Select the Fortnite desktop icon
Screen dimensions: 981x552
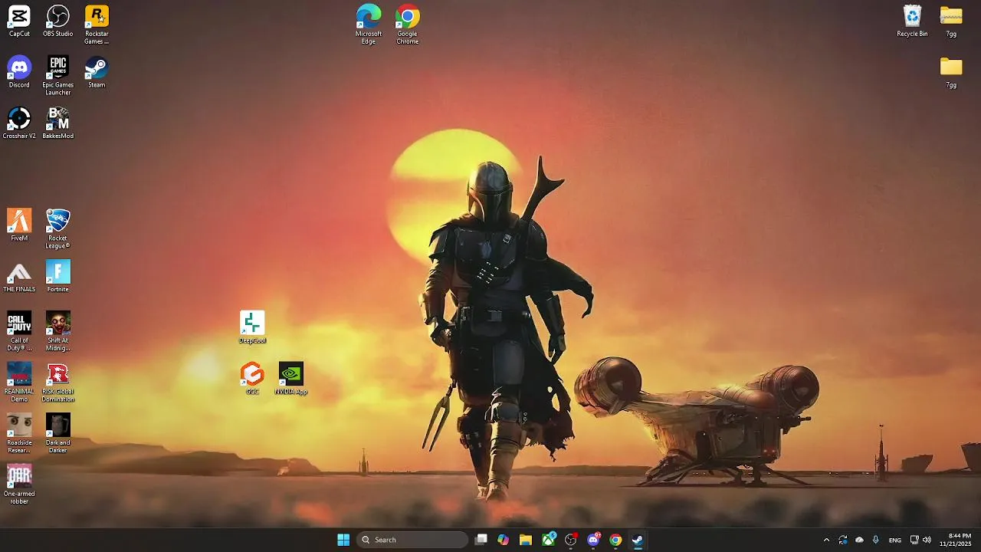click(58, 277)
